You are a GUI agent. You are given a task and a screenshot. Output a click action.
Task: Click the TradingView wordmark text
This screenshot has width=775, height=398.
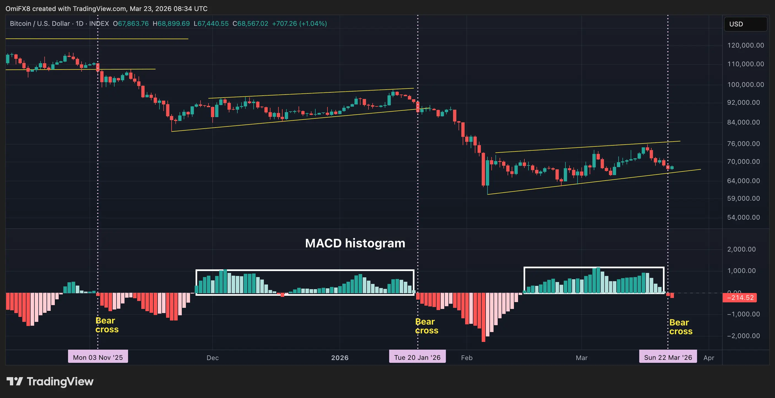(60, 382)
